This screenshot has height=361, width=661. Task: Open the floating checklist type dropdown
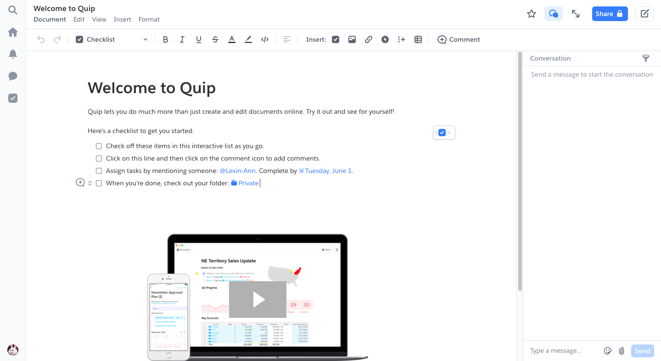coord(448,133)
